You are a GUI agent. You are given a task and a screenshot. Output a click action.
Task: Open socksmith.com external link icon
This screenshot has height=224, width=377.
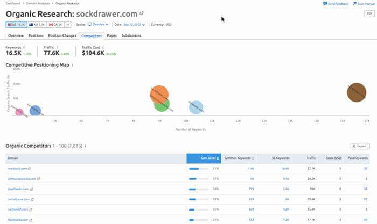[31, 209]
